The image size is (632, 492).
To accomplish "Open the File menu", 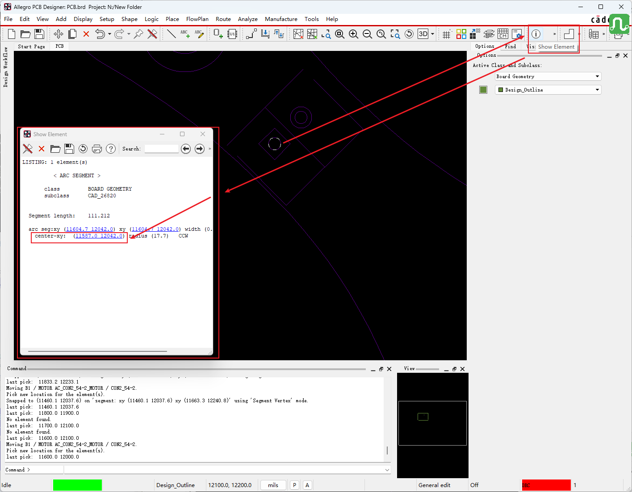I will [8, 19].
